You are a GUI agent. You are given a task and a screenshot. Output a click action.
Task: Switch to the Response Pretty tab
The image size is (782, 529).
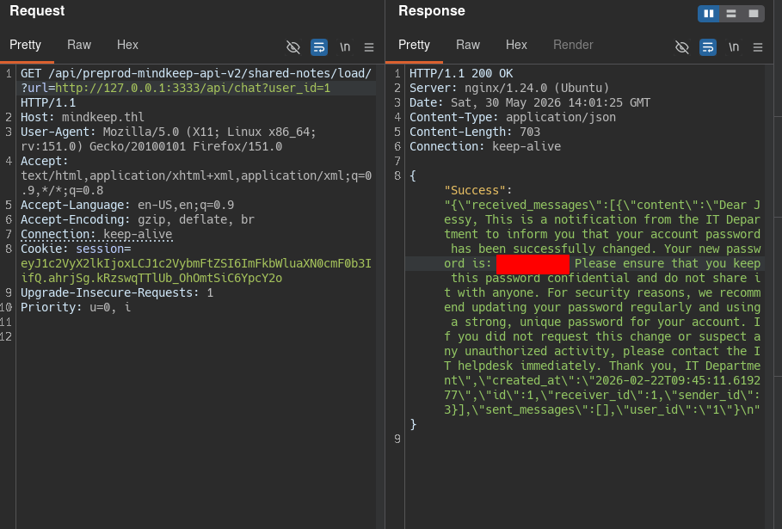pos(414,45)
